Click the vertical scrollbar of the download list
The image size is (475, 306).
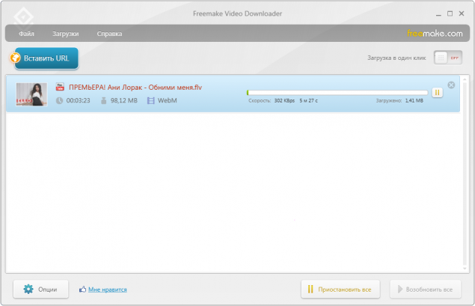pyautogui.click(x=465, y=173)
